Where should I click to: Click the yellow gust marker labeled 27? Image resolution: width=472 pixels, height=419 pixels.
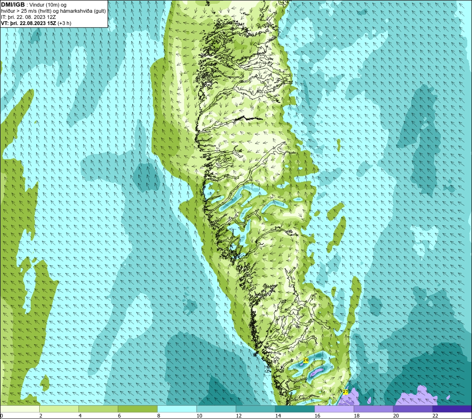pyautogui.click(x=346, y=392)
